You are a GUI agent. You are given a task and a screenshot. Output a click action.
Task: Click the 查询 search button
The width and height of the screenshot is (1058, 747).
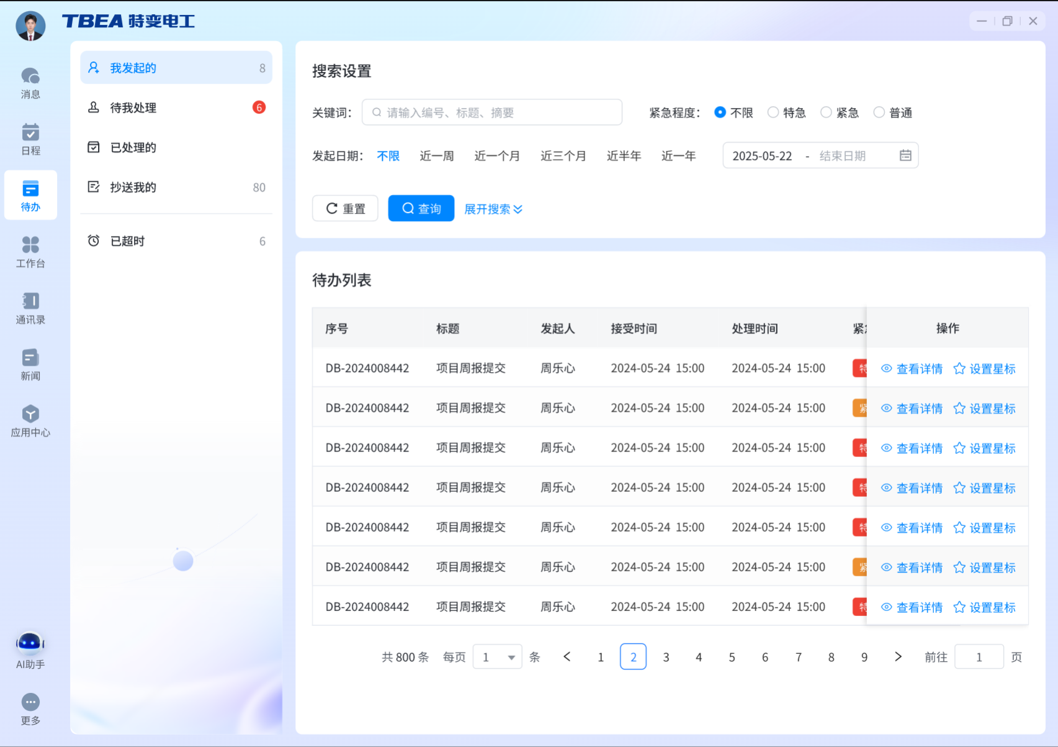[421, 208]
